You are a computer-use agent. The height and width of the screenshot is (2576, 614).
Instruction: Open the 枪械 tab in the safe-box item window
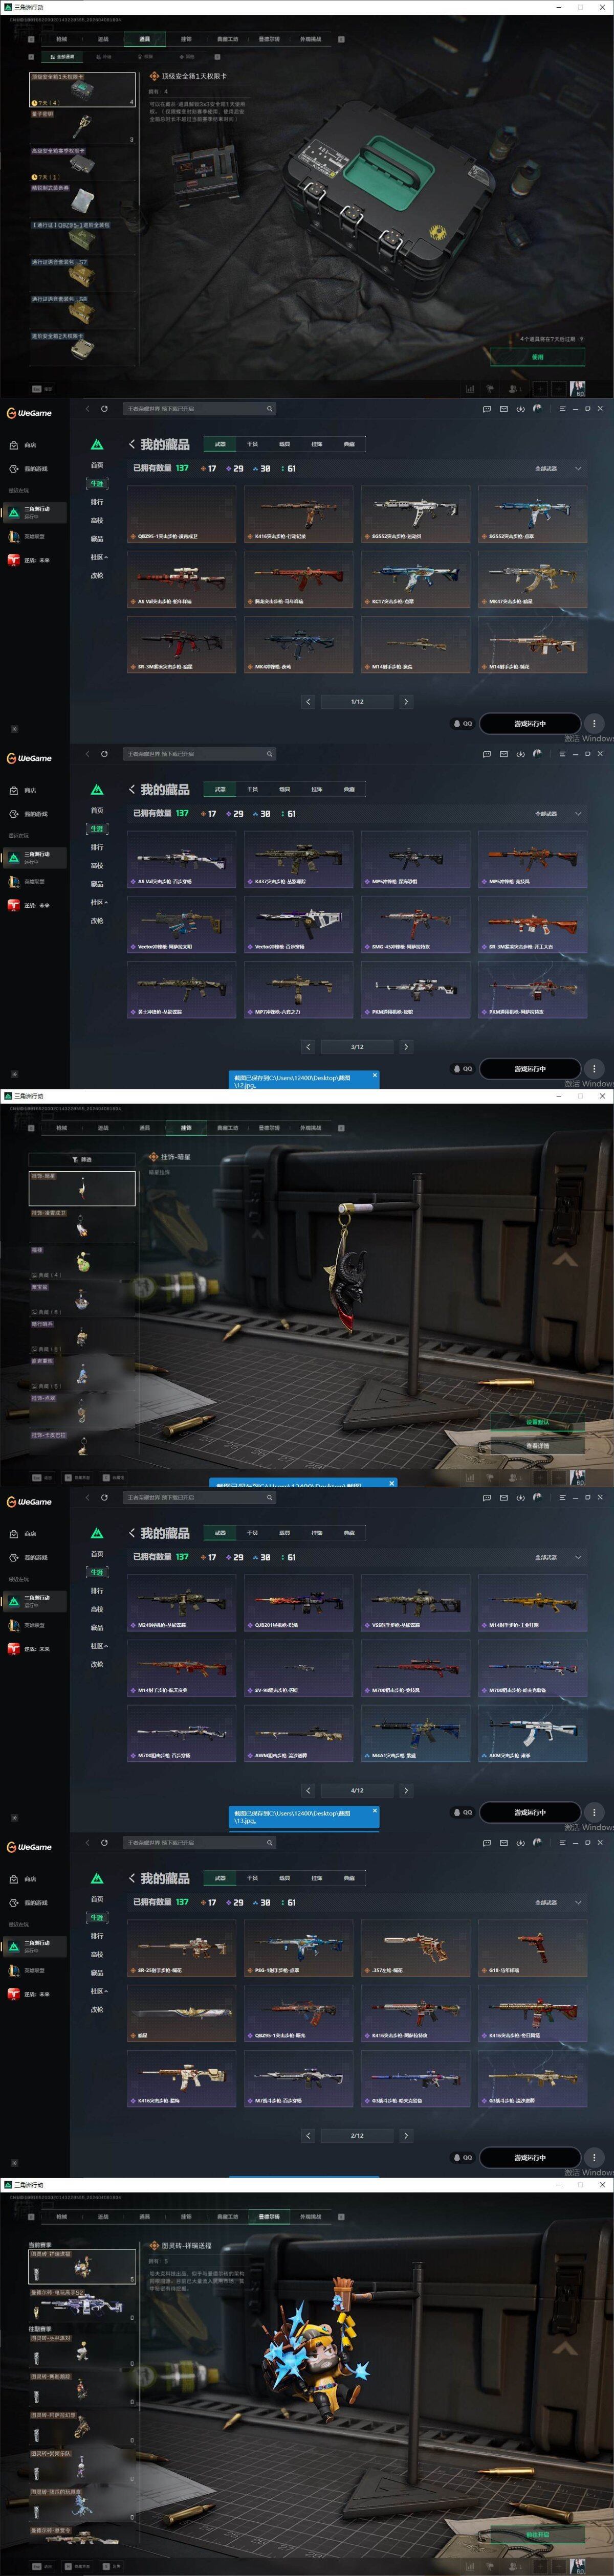point(61,39)
